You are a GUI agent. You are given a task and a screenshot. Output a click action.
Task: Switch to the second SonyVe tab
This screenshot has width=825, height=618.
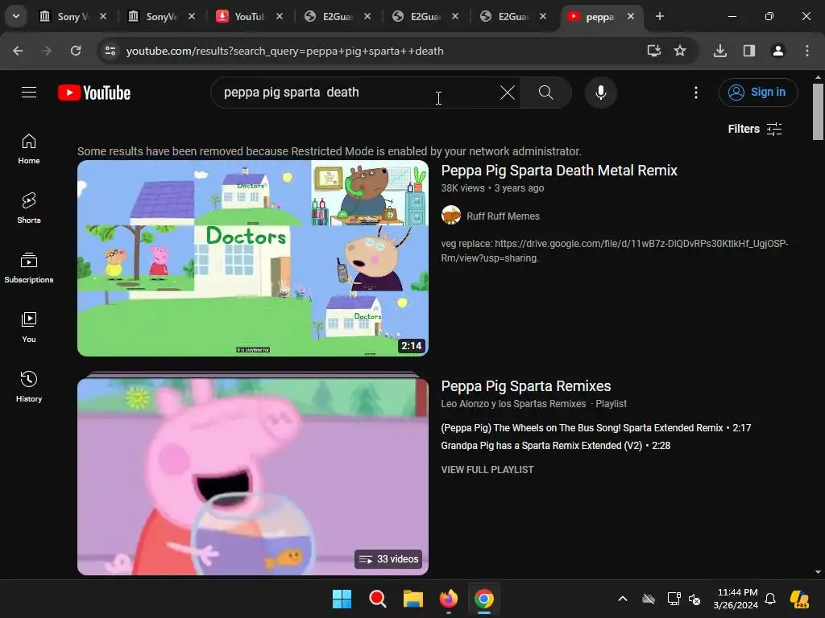pyautogui.click(x=161, y=16)
